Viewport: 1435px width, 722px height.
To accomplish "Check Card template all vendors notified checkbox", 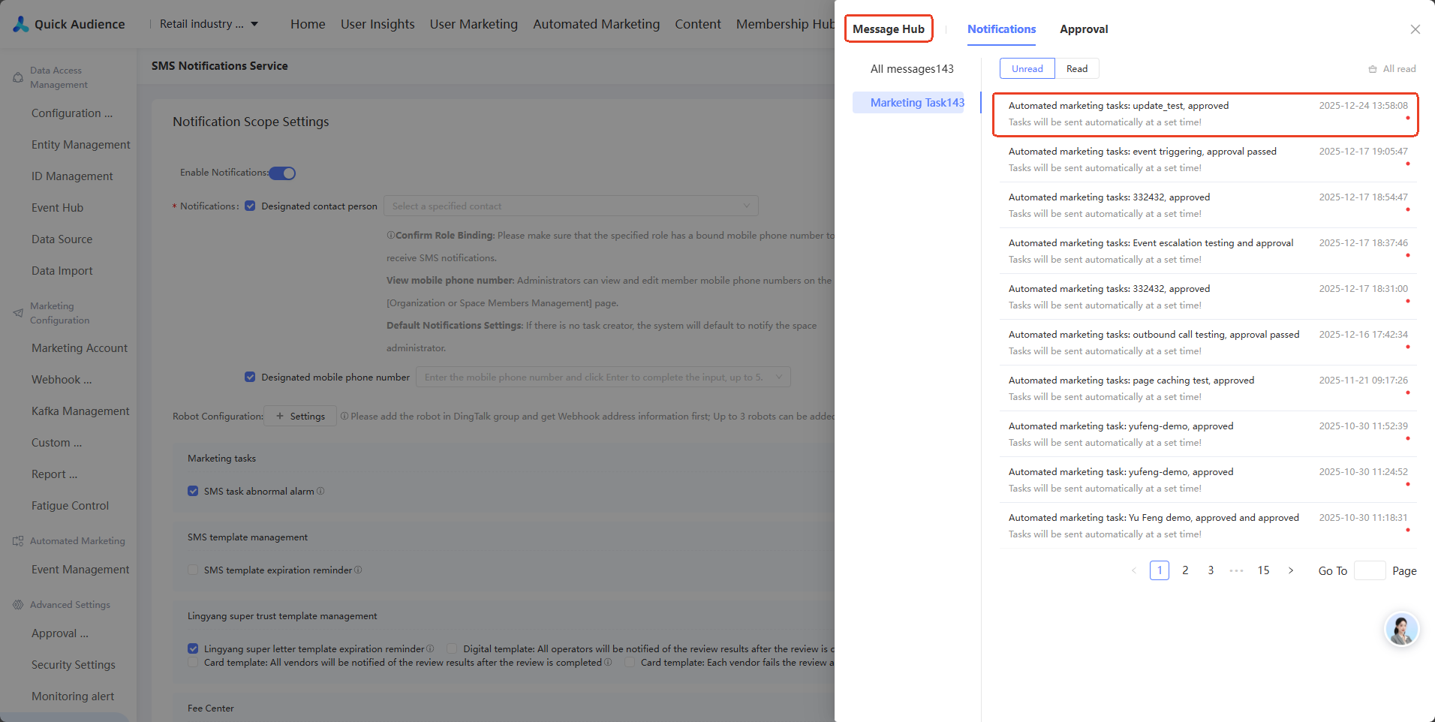I will [x=193, y=663].
